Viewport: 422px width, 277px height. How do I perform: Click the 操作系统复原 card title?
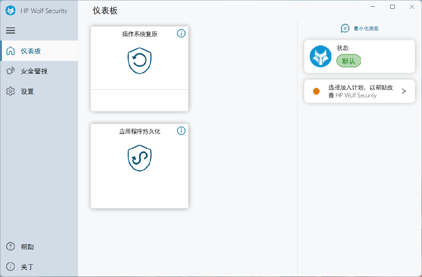click(x=139, y=34)
